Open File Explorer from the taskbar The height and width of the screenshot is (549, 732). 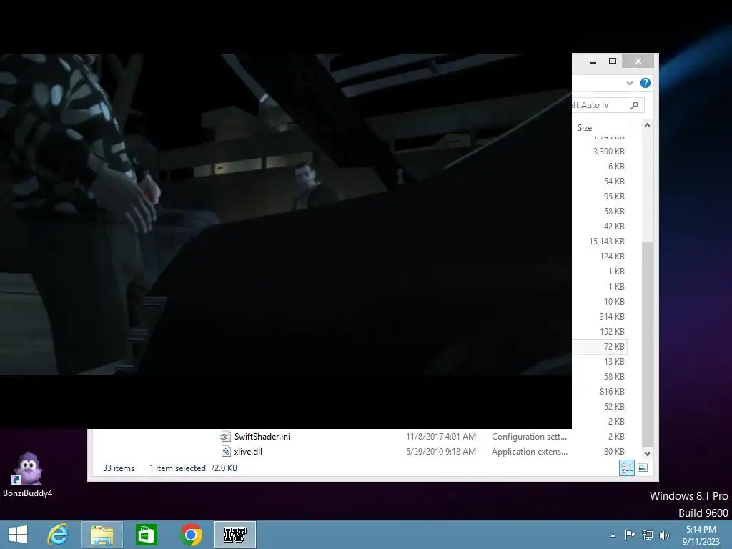coord(102,535)
